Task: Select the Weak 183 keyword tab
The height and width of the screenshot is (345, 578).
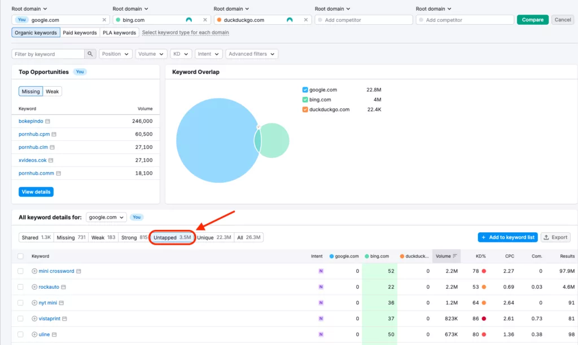Action: [x=103, y=237]
